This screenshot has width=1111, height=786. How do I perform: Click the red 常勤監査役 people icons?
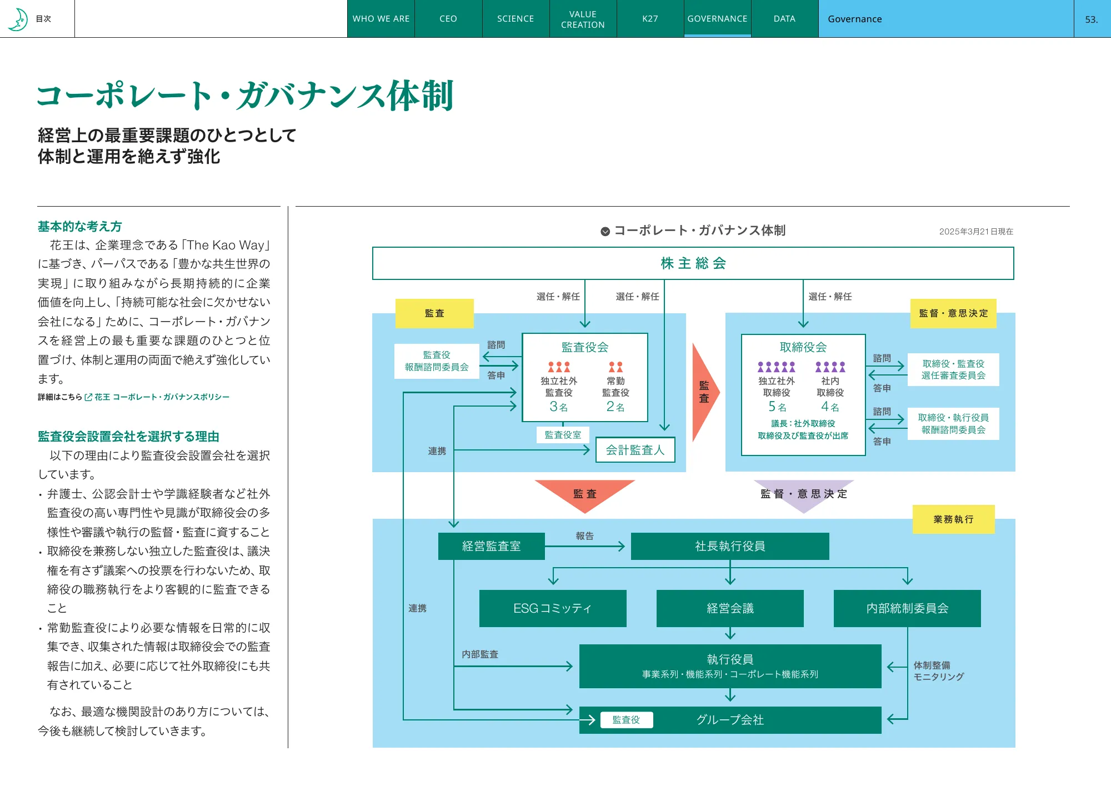click(615, 367)
